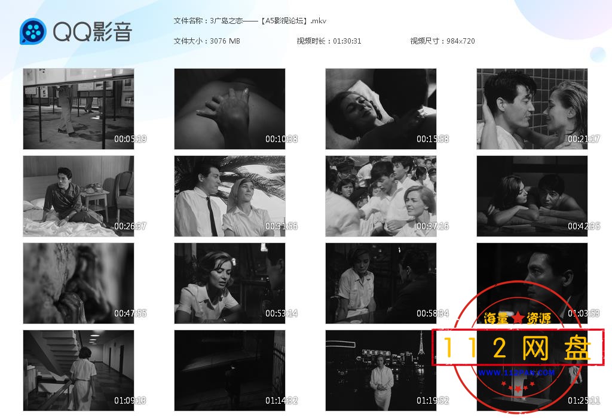The height and width of the screenshot is (418, 612).
Task: Open thumbnail at timestamp 00:15:58
Action: pyautogui.click(x=381, y=109)
